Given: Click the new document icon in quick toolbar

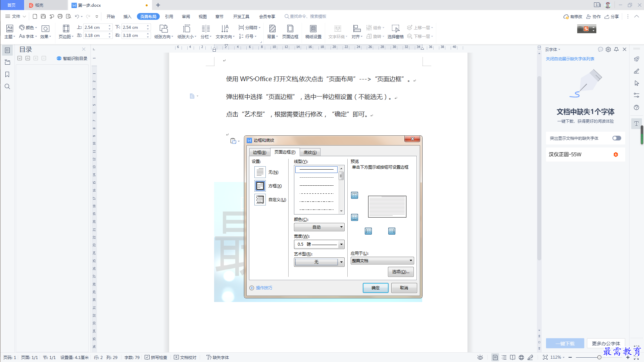Looking at the screenshot, I should click(35, 16).
